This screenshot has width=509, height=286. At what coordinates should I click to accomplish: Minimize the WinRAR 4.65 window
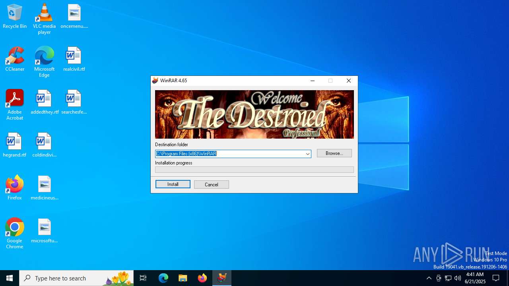tap(313, 81)
